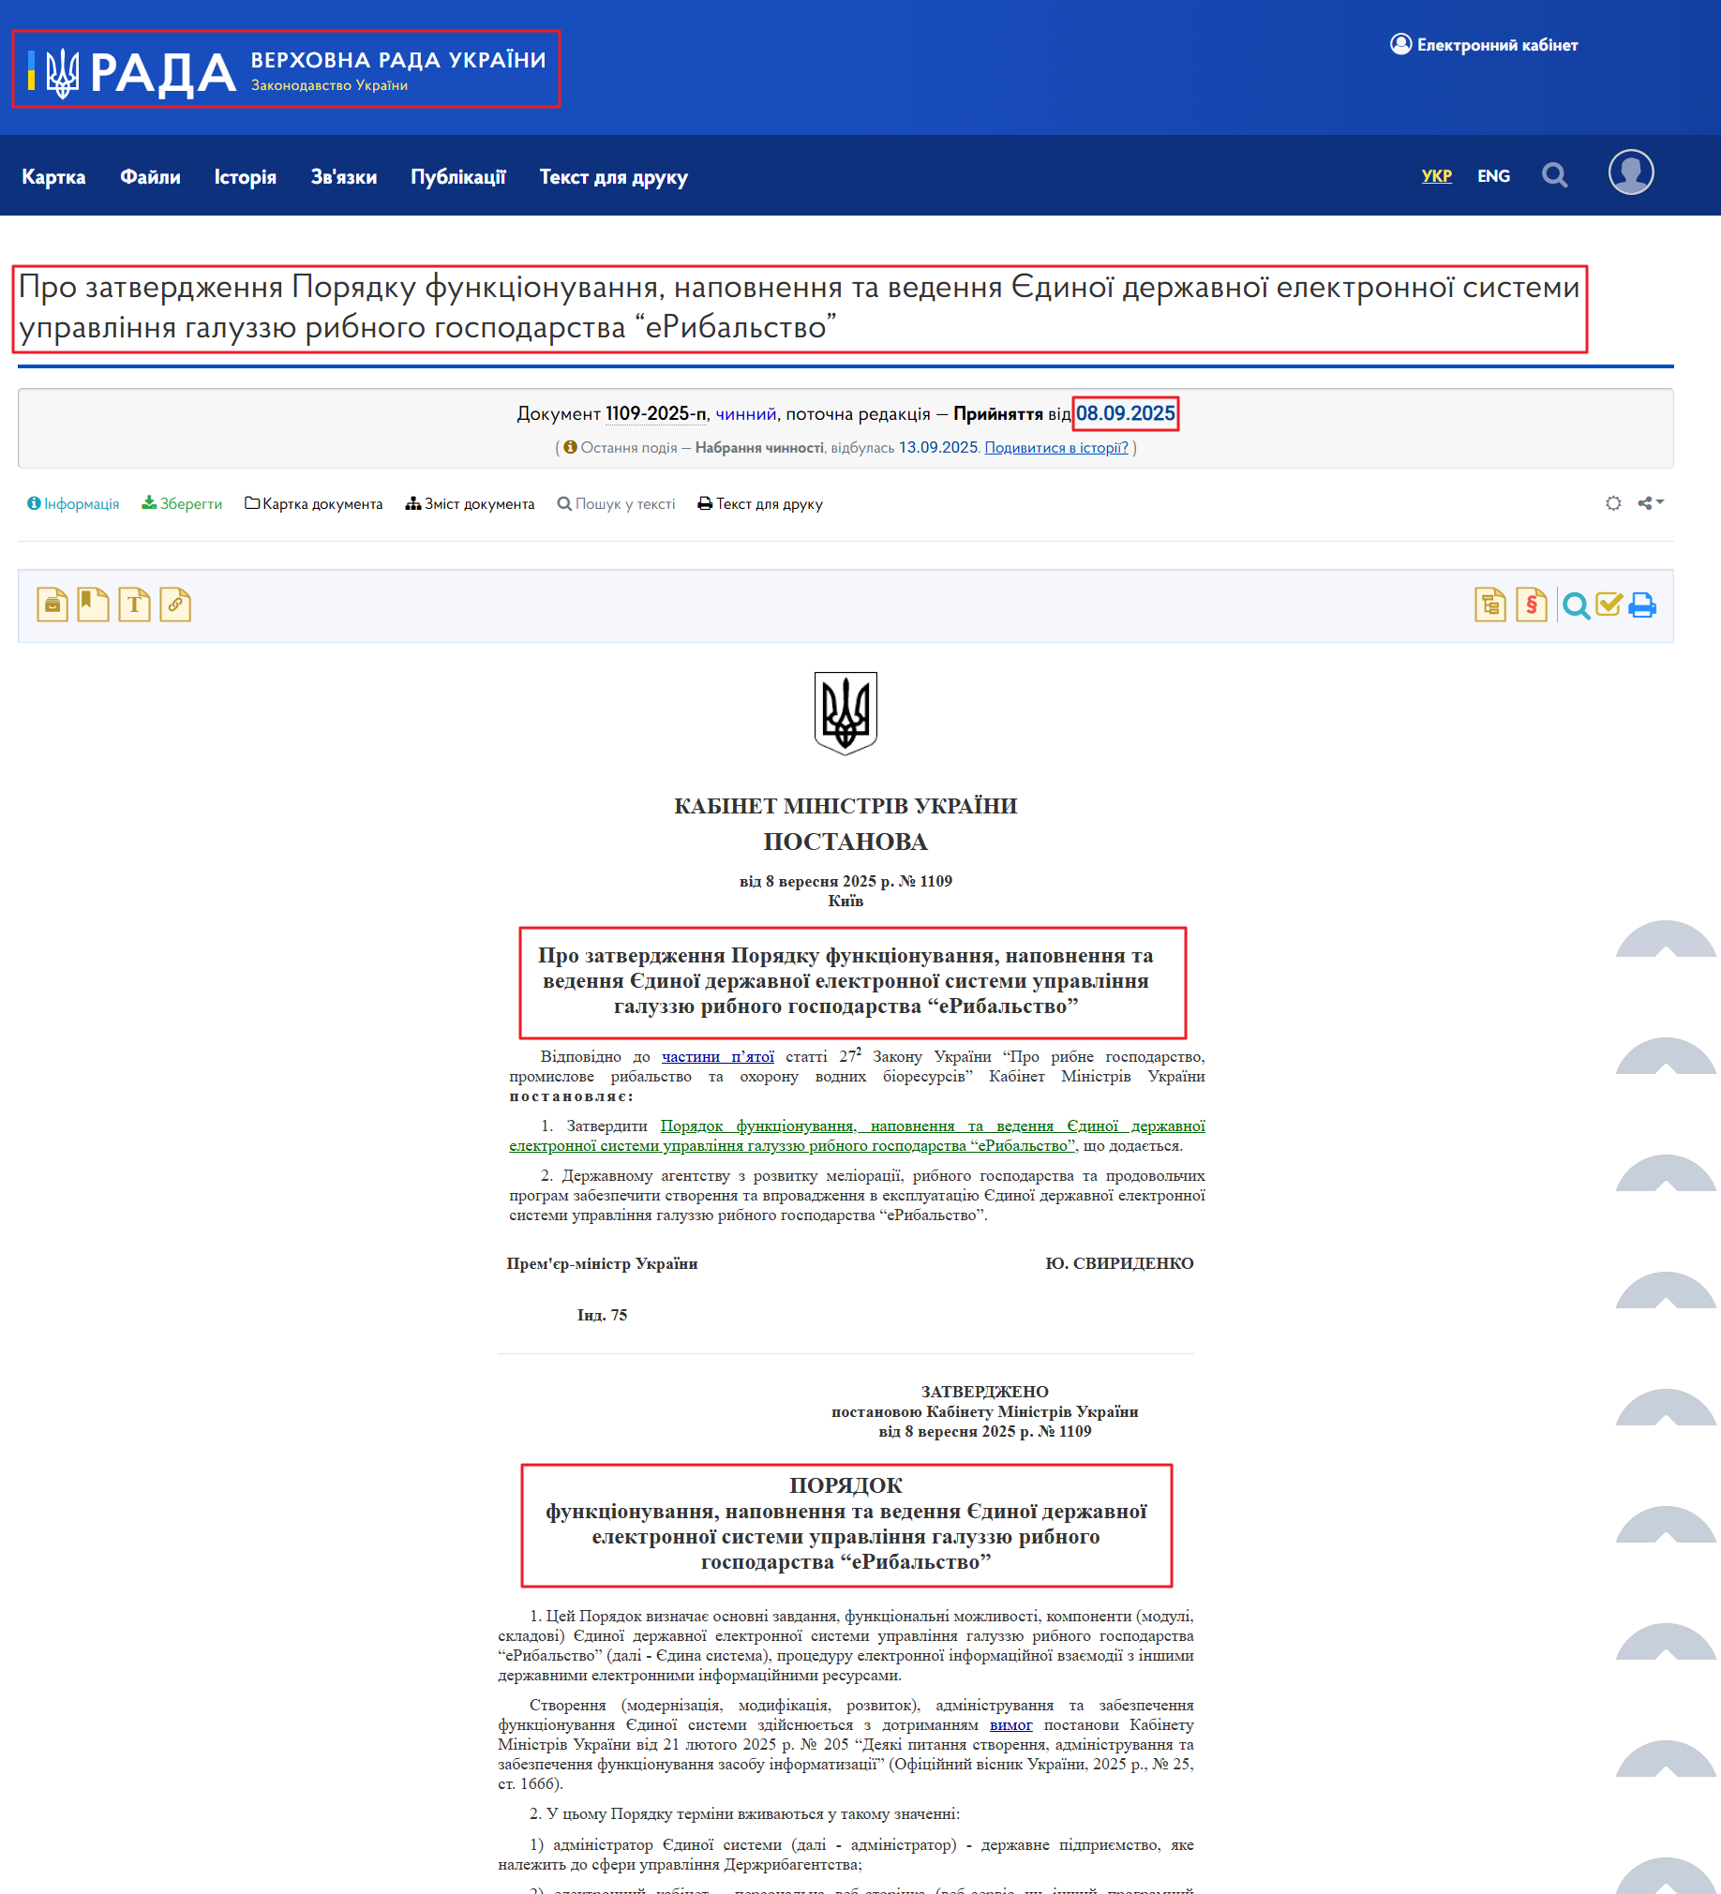
Task: Click the document links chain icon
Action: coord(175,605)
